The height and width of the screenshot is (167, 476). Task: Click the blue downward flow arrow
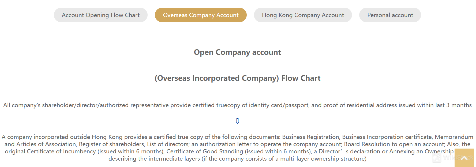coord(237,121)
